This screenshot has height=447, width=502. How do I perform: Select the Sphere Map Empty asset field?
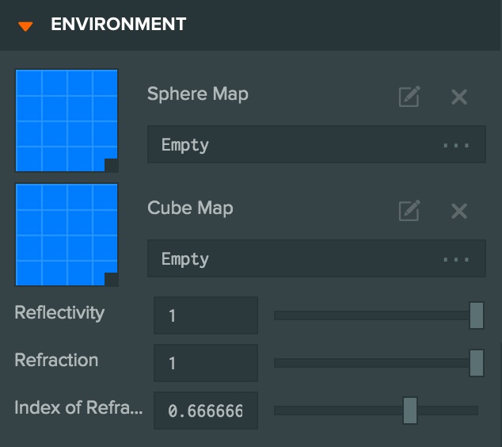pyautogui.click(x=293, y=145)
